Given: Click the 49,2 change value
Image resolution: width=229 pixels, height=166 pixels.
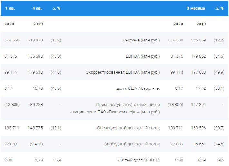Looking at the screenshot, I should click(x=220, y=160).
